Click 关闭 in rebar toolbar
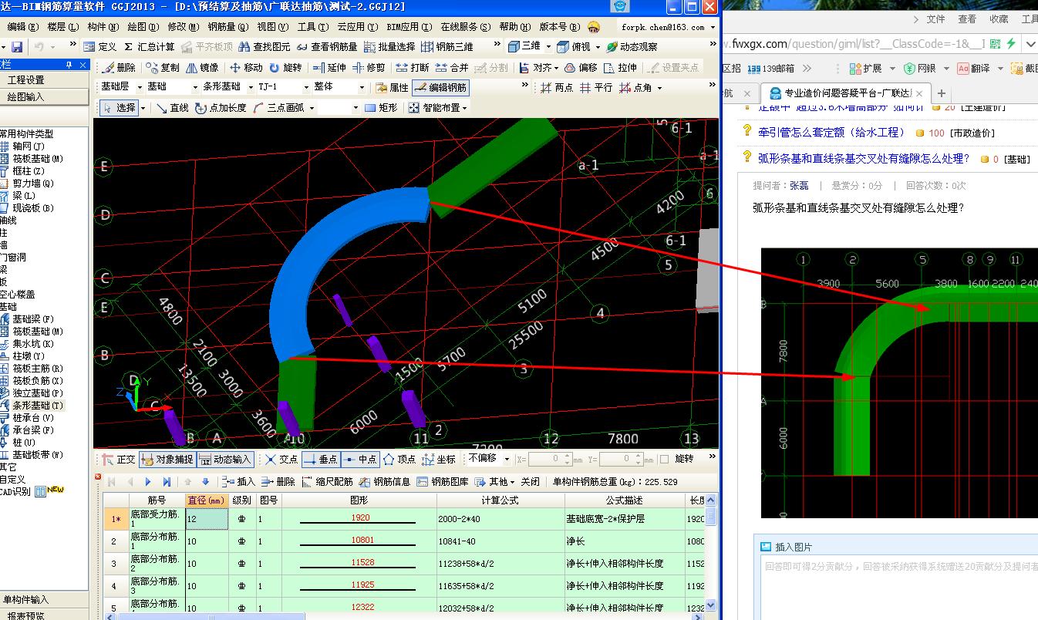1038x620 pixels. 530,482
